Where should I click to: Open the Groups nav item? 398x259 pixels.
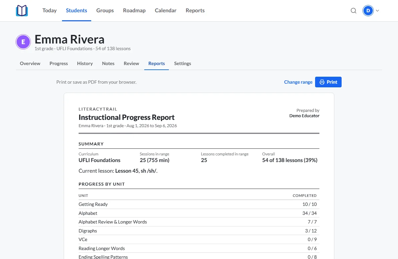coord(105,11)
